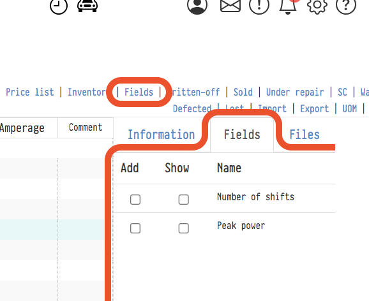Open the Price list link
The width and height of the screenshot is (369, 301).
click(30, 92)
